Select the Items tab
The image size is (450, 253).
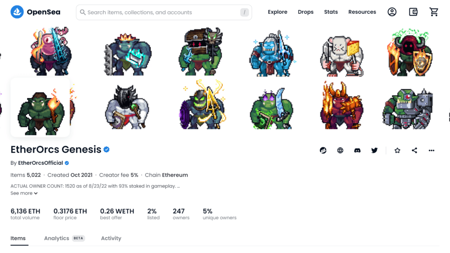pyautogui.click(x=18, y=239)
